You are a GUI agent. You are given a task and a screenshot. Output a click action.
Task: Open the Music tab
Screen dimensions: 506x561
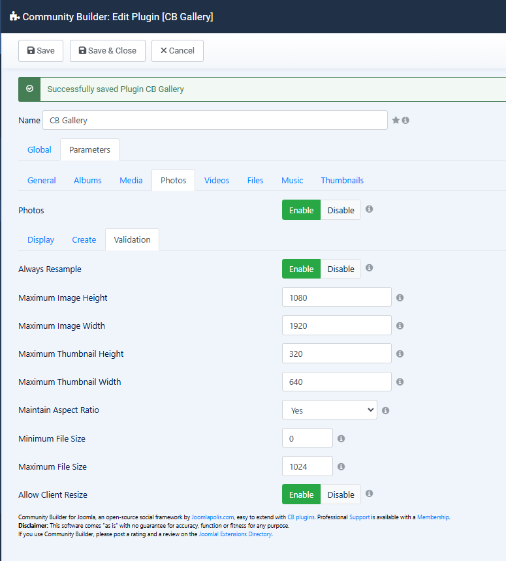click(293, 180)
